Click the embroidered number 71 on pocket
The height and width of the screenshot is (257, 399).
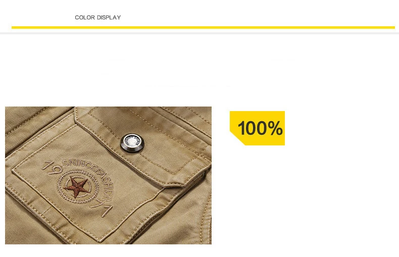pos(103,209)
